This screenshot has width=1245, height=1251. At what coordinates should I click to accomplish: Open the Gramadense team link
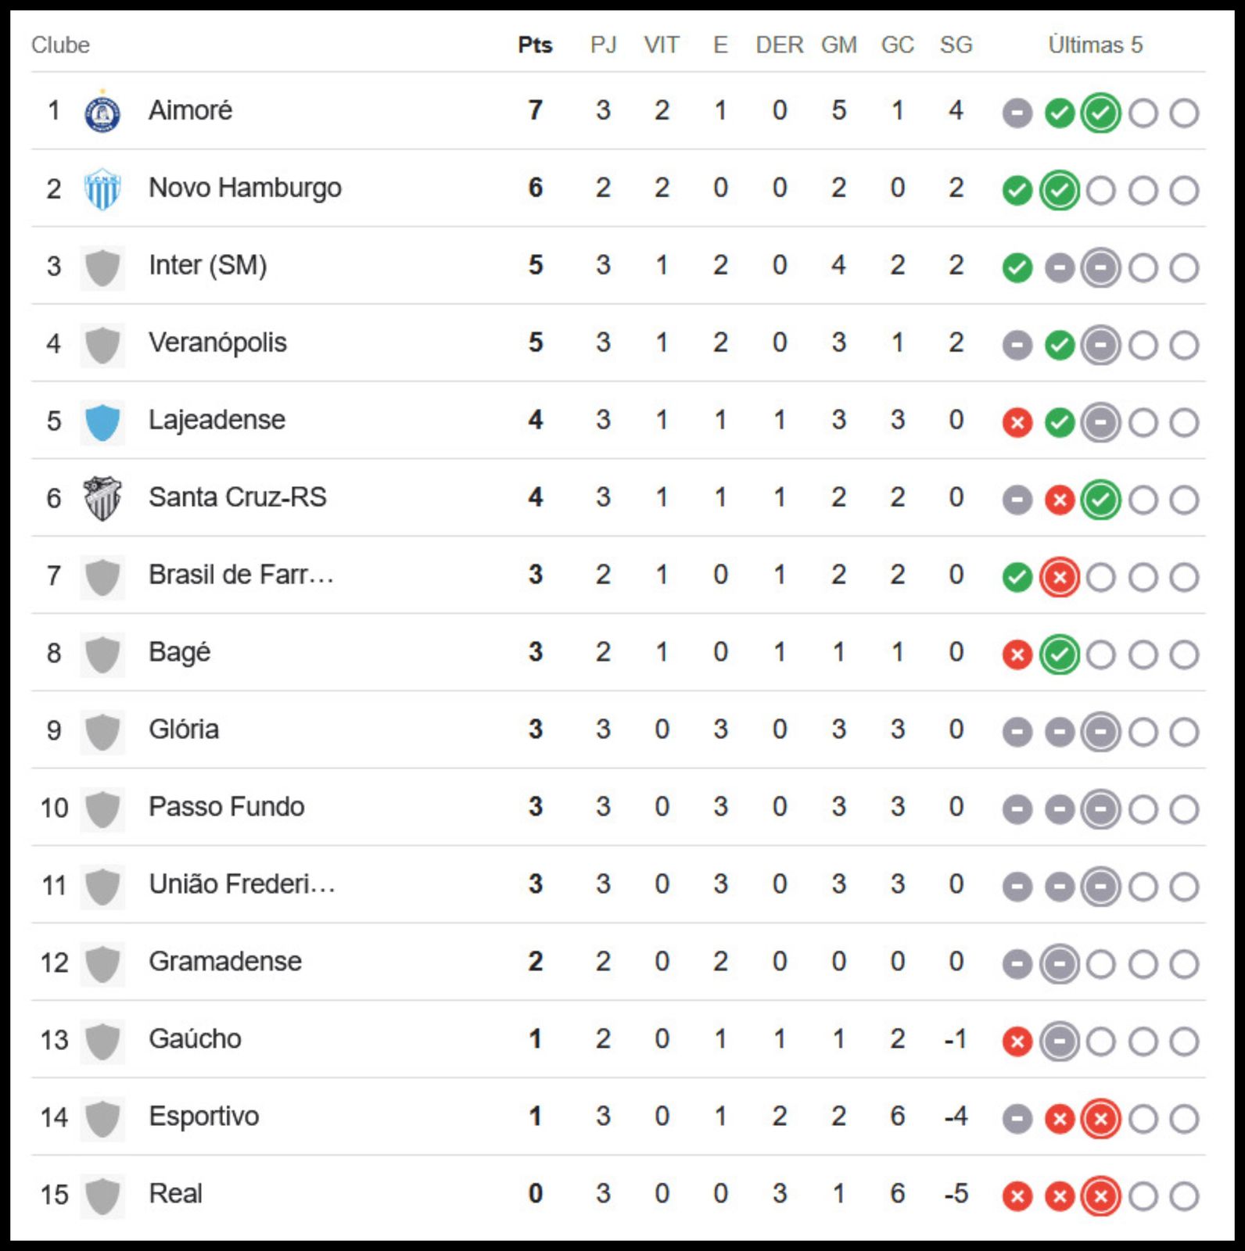tap(225, 962)
